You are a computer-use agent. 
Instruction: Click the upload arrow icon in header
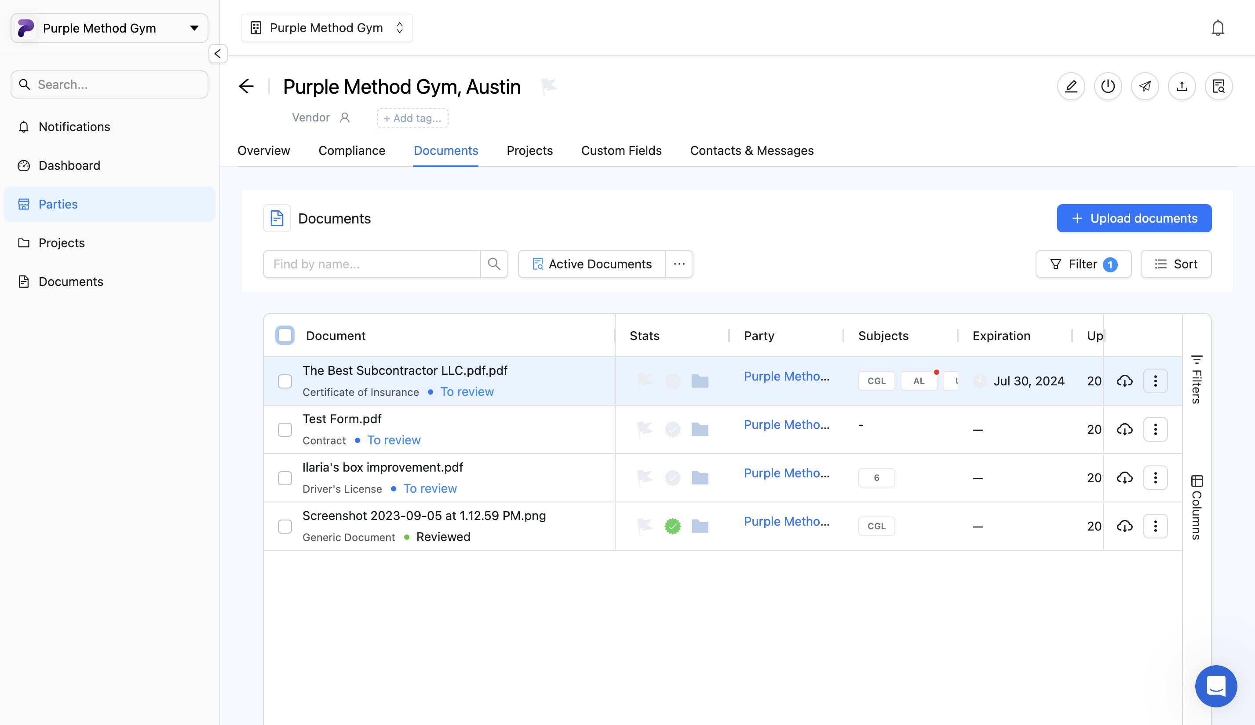(x=1182, y=87)
